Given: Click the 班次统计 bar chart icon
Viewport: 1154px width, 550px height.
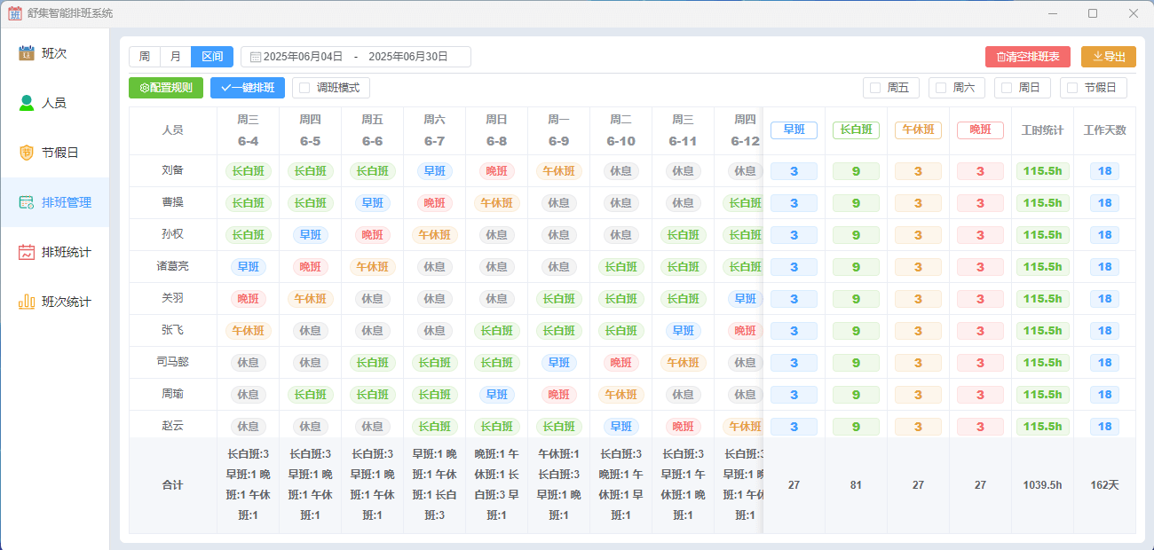Looking at the screenshot, I should coord(27,302).
